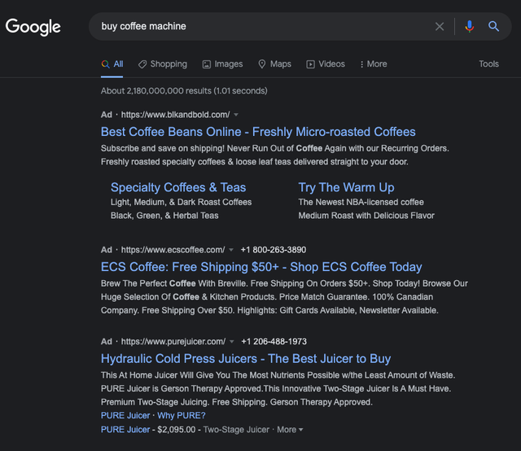Open the 'Try The Warm Up' sitelink
The image size is (521, 451).
pyautogui.click(x=346, y=187)
